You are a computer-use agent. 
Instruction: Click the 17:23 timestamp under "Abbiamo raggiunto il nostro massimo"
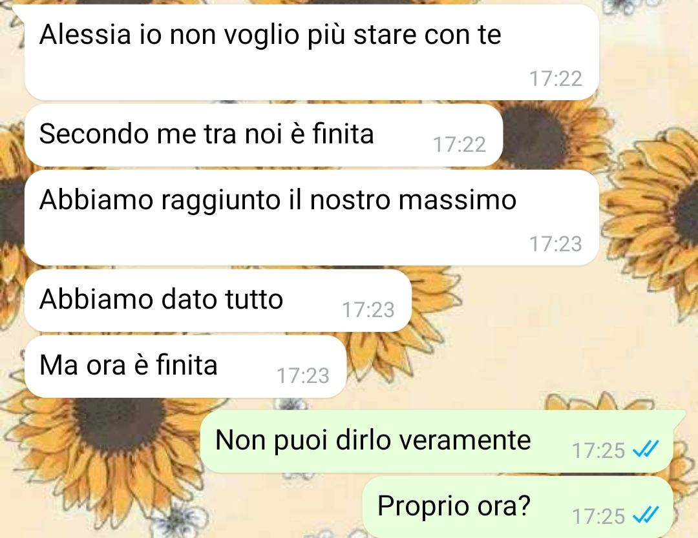pos(556,244)
